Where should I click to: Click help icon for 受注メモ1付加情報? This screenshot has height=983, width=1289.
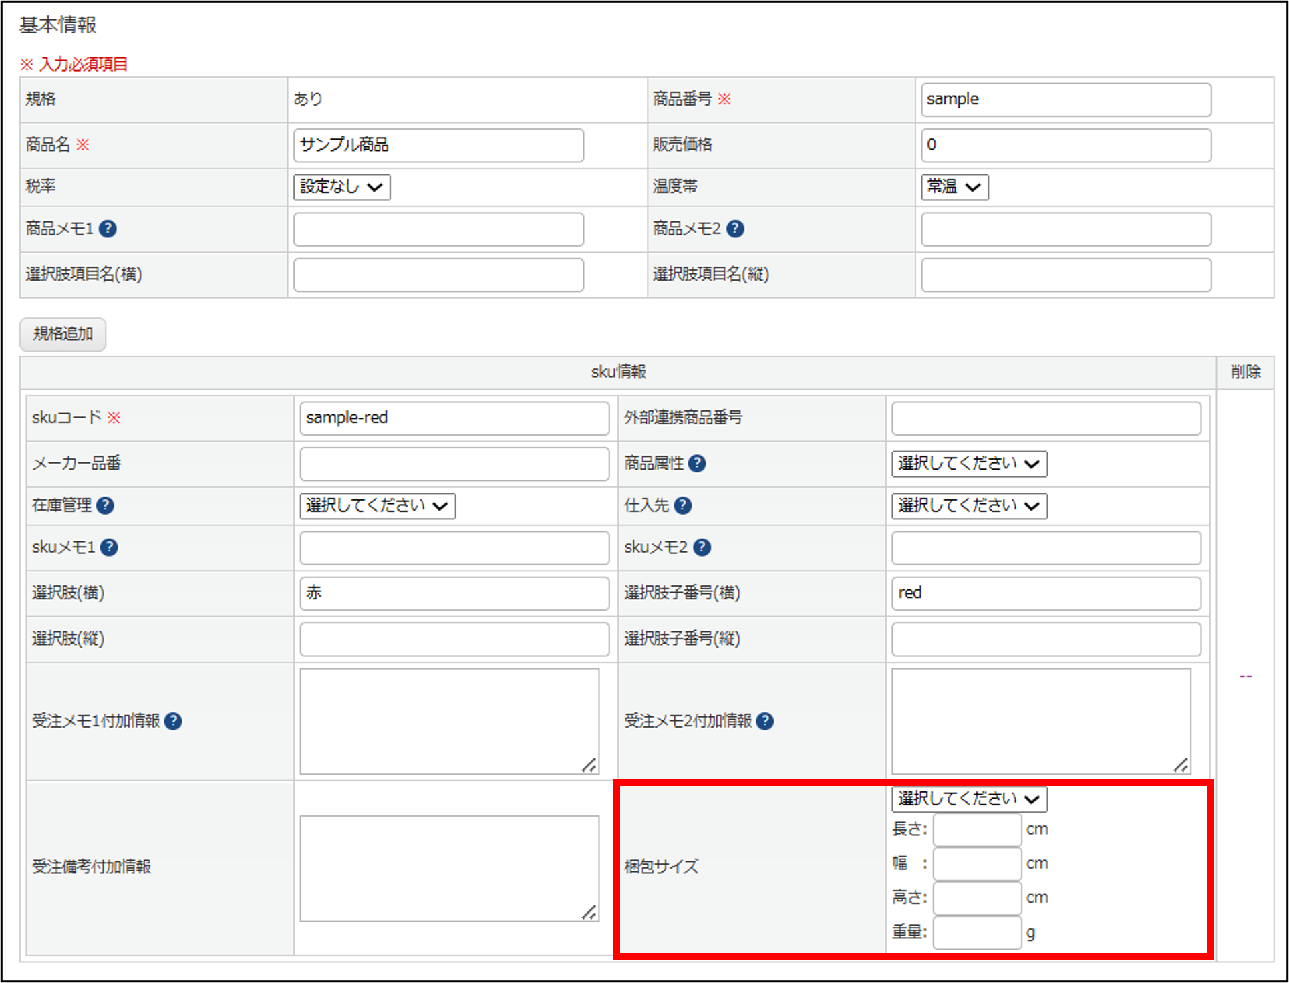coord(173,721)
